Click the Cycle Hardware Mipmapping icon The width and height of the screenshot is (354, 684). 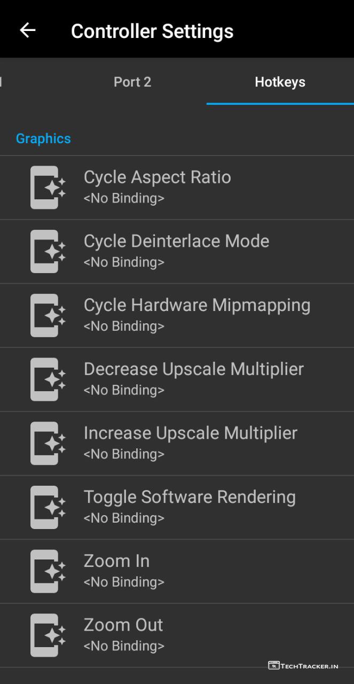(48, 315)
